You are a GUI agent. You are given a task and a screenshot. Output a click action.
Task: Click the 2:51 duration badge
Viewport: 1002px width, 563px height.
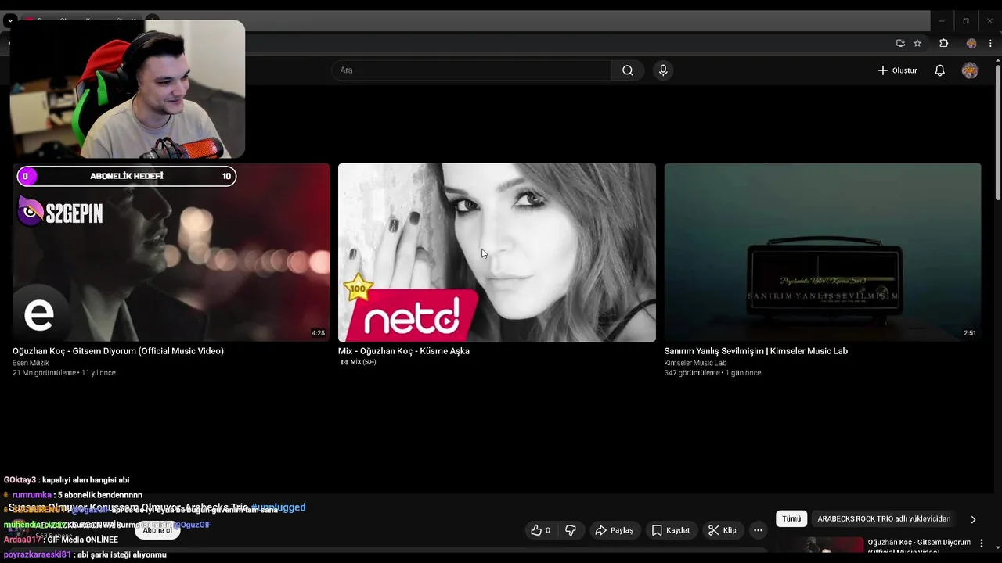970,333
